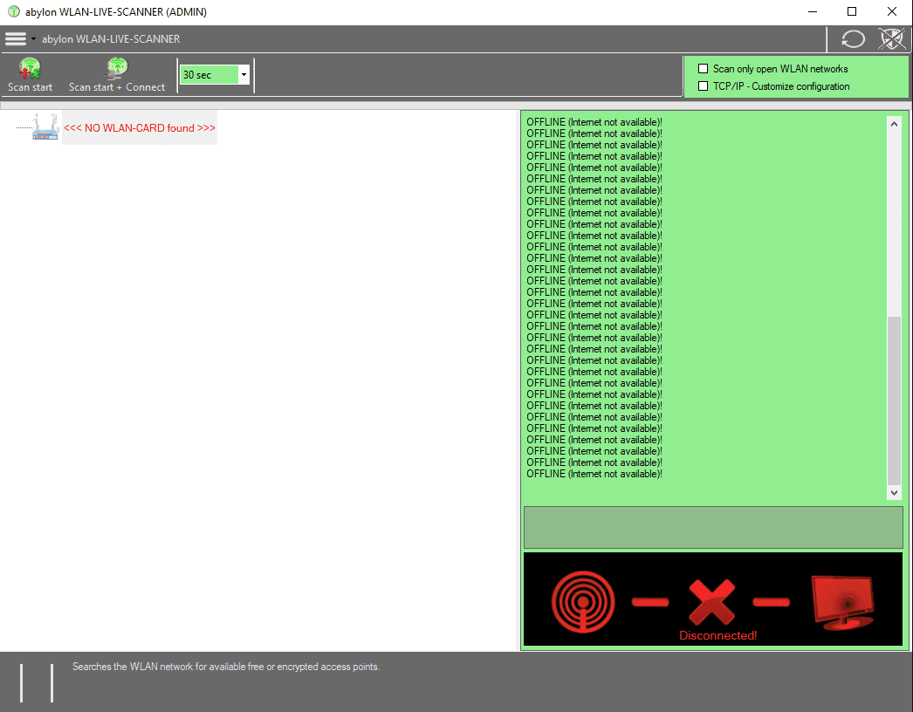This screenshot has height=712, width=913.
Task: Select the NO WLAN-CARD found tree entry
Action: click(139, 128)
